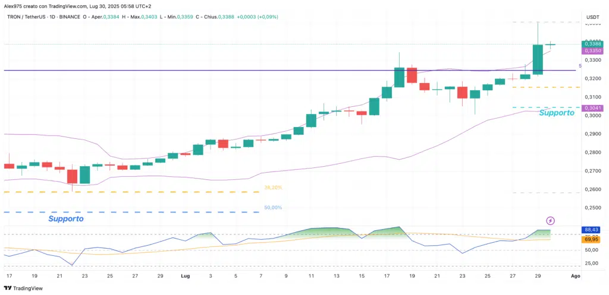Click the 50,00% Fibonacci level label

[x=272, y=208]
